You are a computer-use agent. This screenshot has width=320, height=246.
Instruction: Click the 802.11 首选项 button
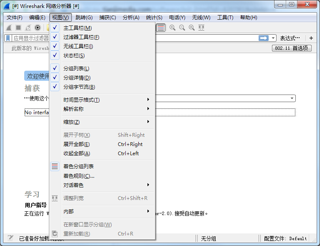(x=292, y=48)
